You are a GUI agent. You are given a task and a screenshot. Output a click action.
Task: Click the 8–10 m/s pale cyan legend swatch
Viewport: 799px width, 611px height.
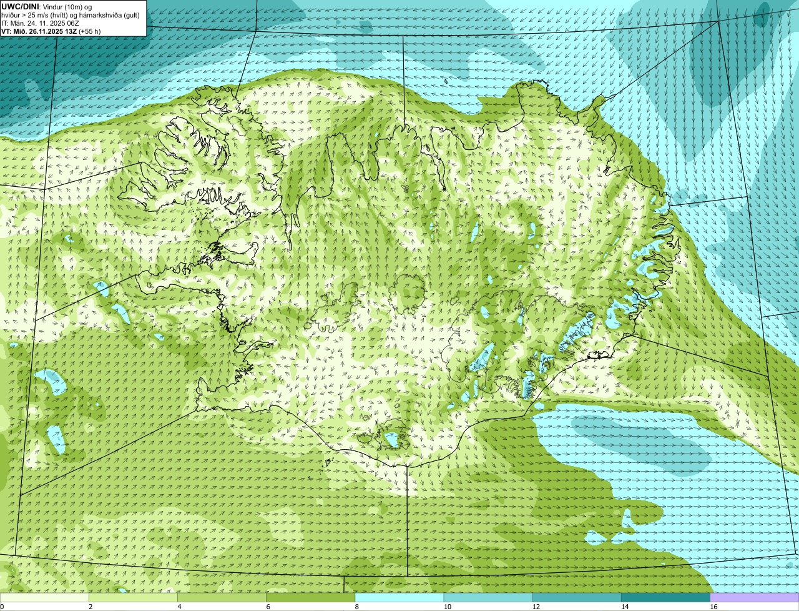[x=399, y=598]
